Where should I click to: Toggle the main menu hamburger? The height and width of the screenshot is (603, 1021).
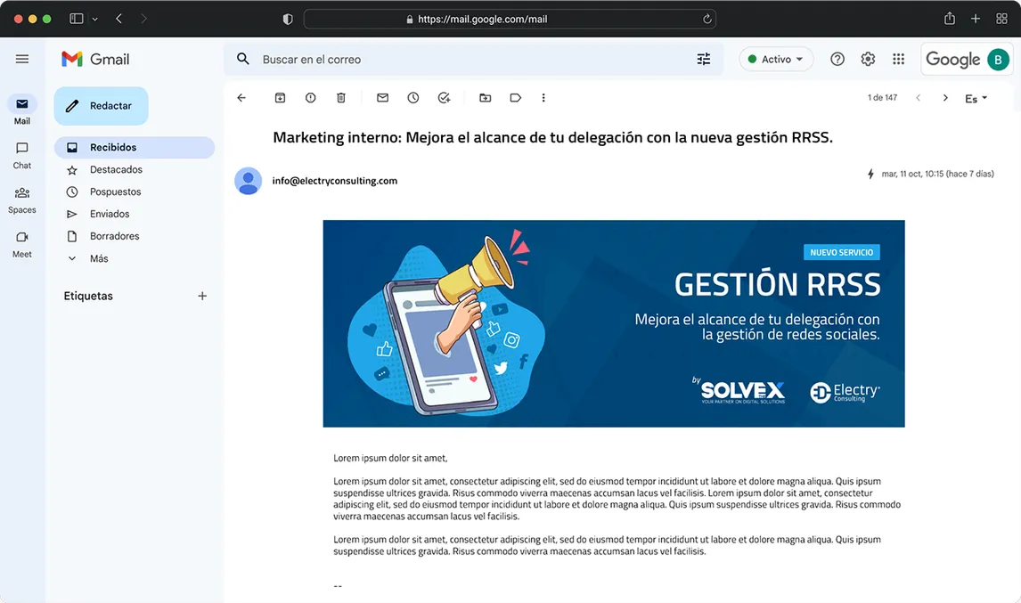coord(22,59)
